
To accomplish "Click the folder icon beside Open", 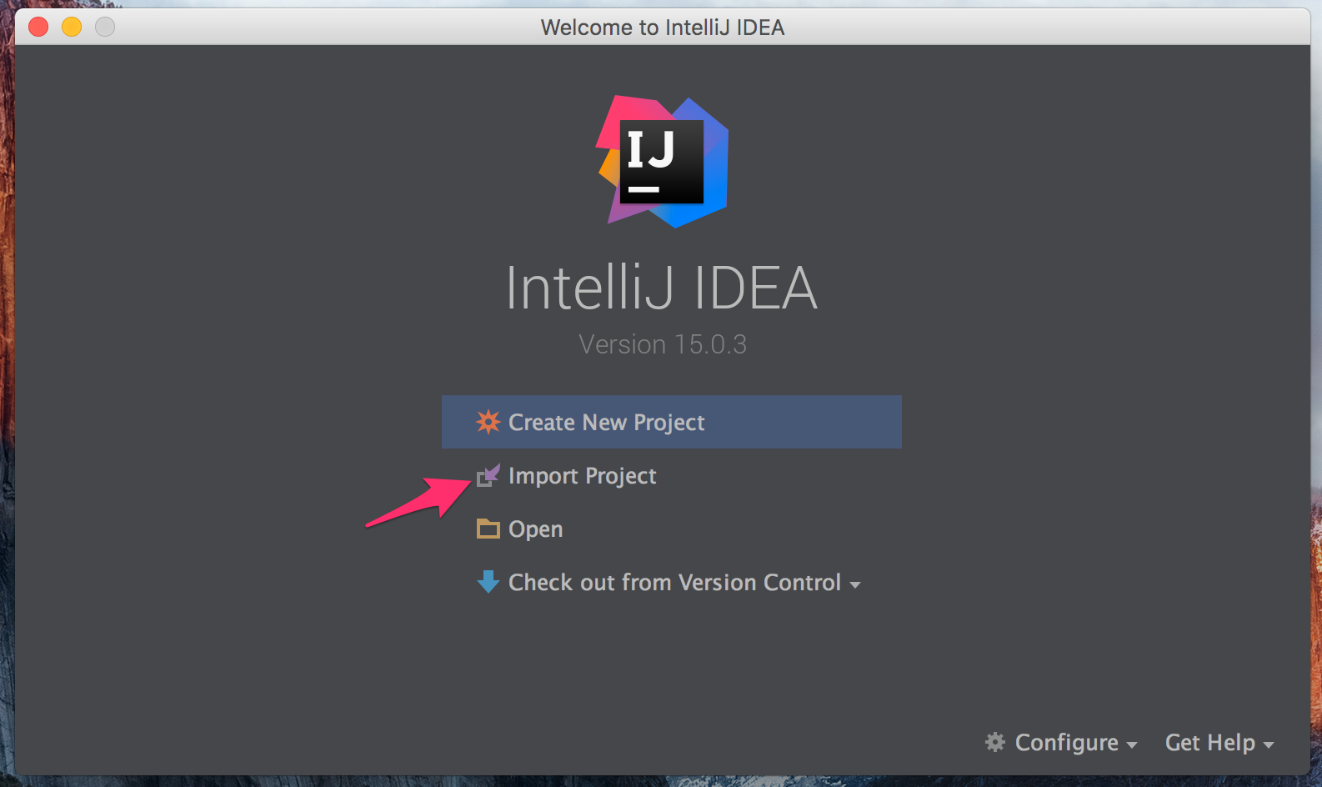I will coord(488,529).
